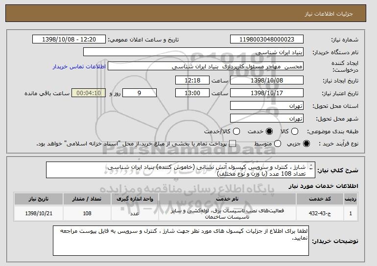The height and width of the screenshot is (266, 377).
Task: Click the استان محل تحویل field تهران
Action: (x=267, y=106)
